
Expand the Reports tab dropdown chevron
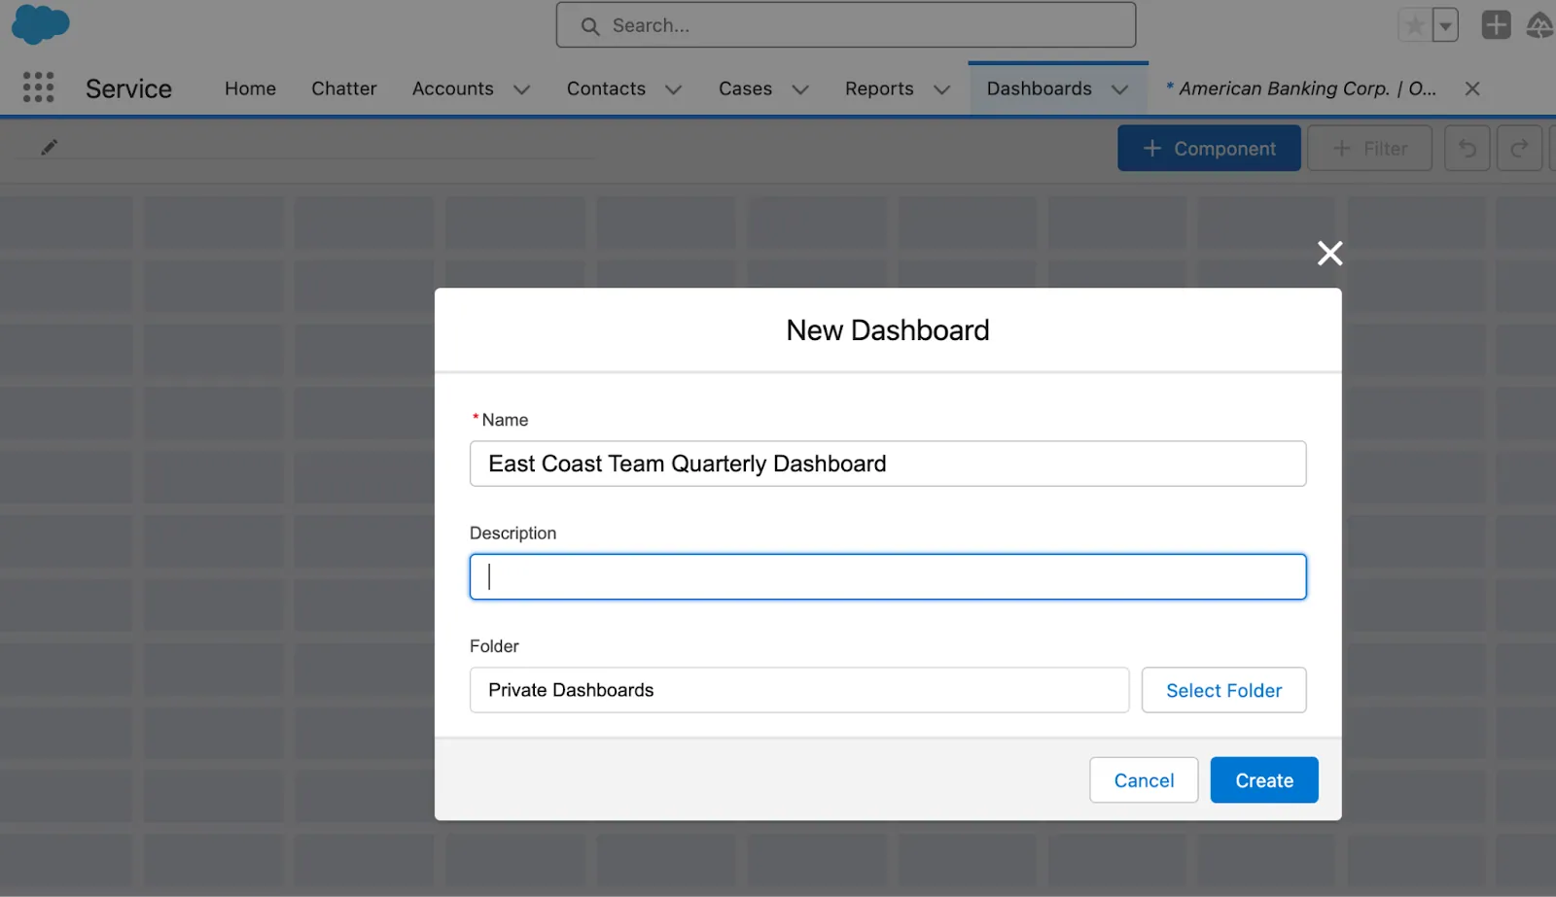[x=941, y=89]
